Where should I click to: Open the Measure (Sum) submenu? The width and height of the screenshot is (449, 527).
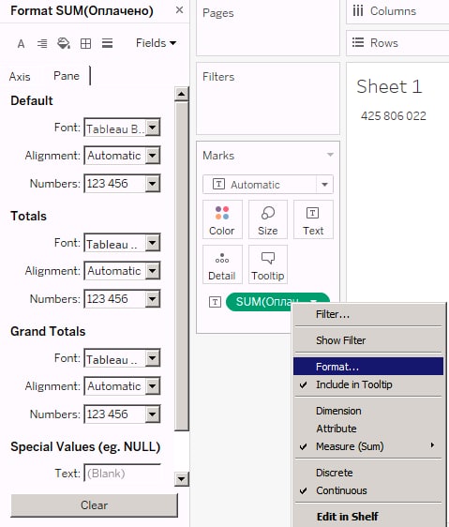click(368, 446)
